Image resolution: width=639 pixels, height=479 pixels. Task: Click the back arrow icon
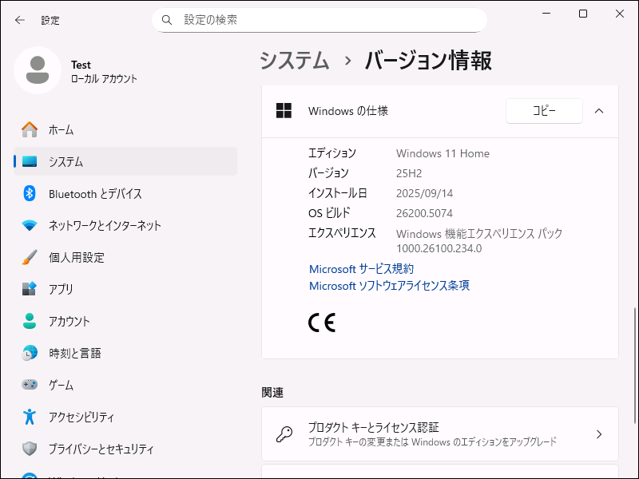click(19, 20)
